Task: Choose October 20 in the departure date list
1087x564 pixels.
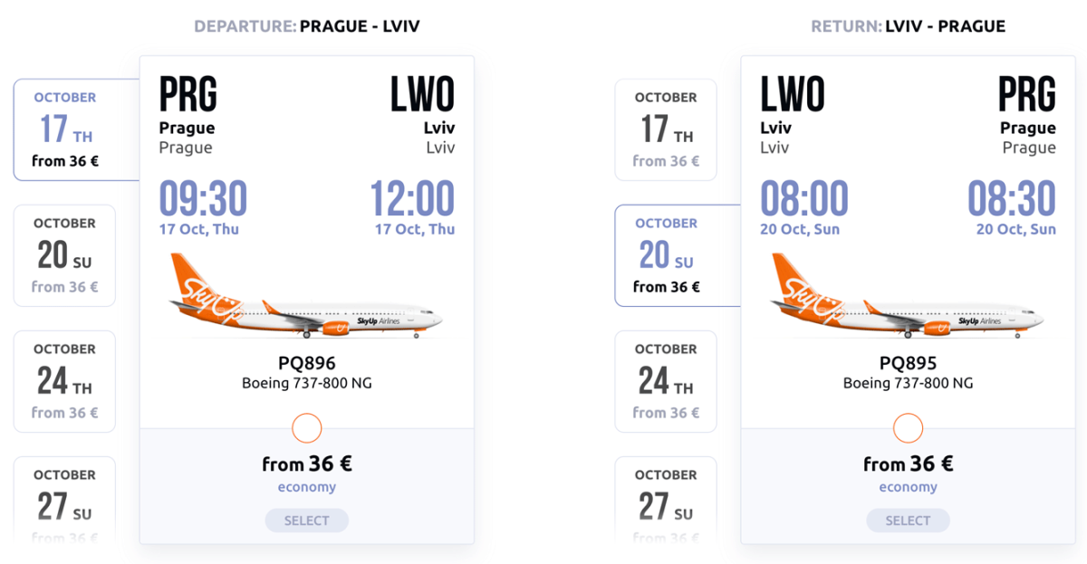Action: (x=65, y=255)
